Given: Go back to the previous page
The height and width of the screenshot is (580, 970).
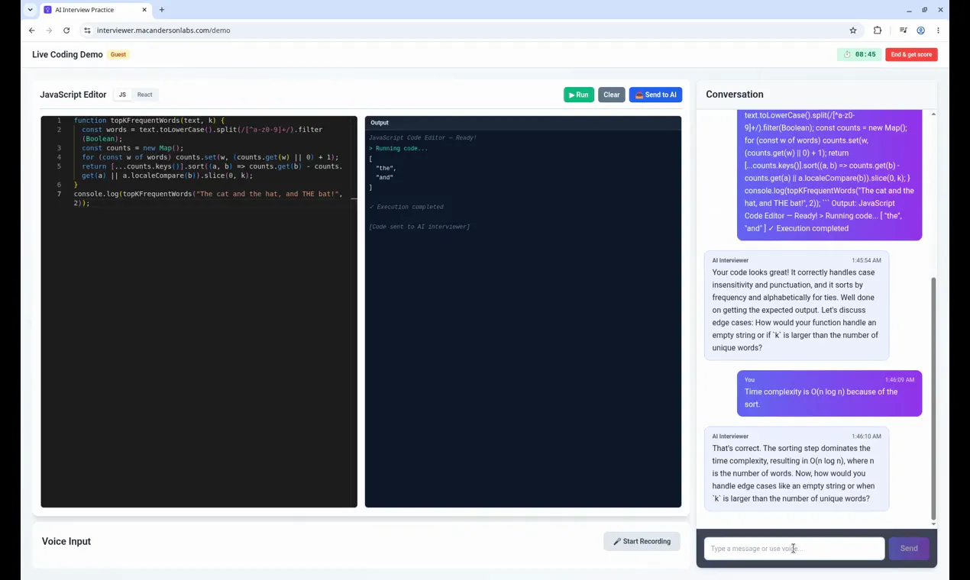Looking at the screenshot, I should [x=31, y=31].
